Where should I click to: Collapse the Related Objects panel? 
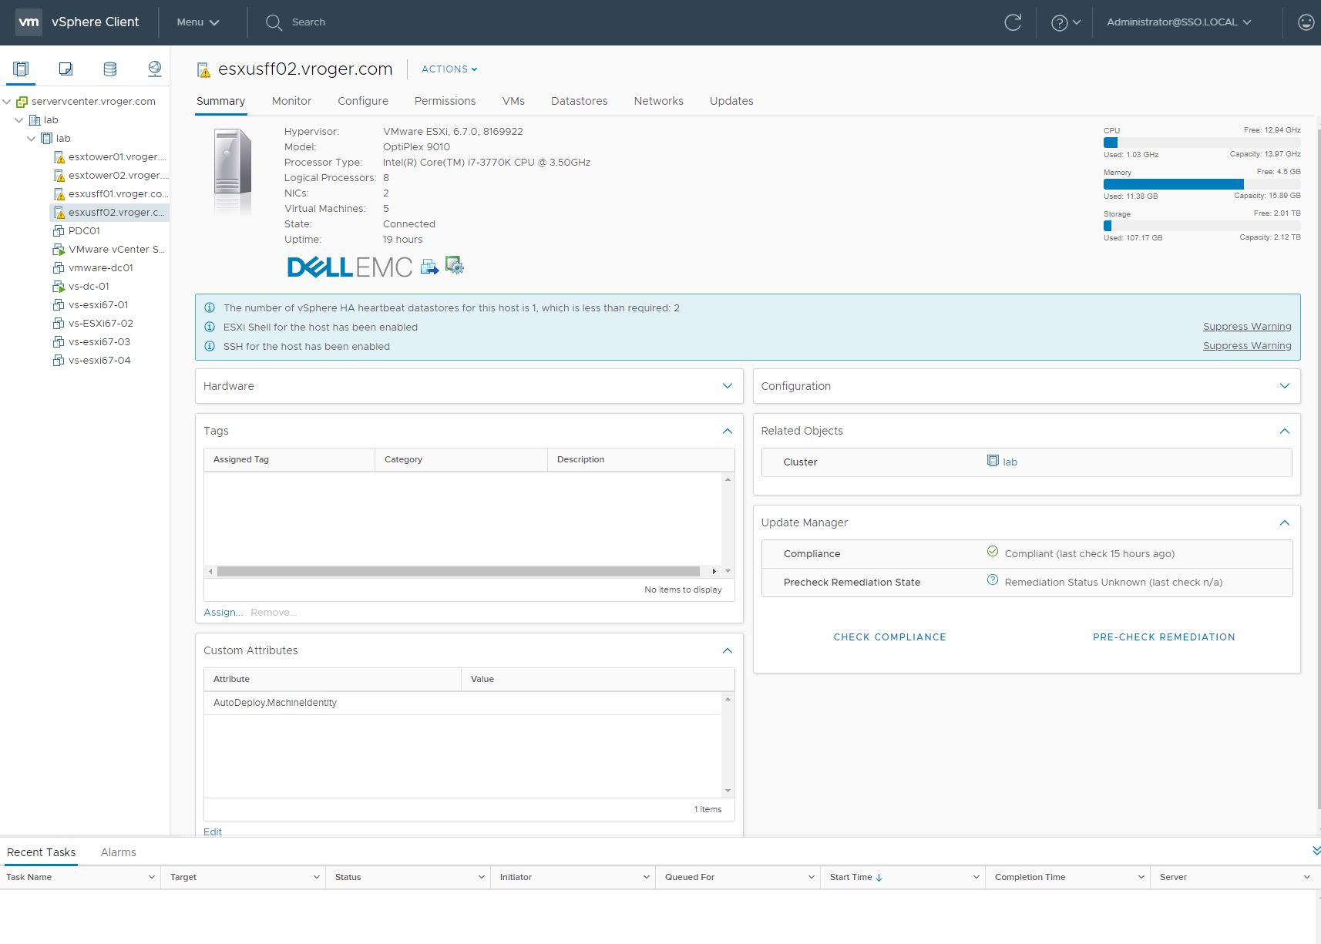[1284, 431]
